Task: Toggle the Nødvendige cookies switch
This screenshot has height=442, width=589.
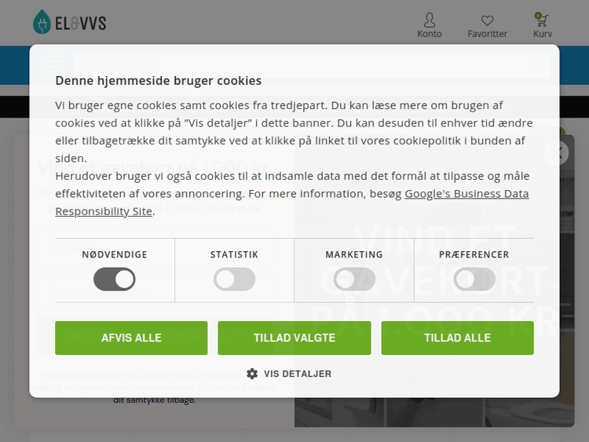Action: pyautogui.click(x=114, y=279)
